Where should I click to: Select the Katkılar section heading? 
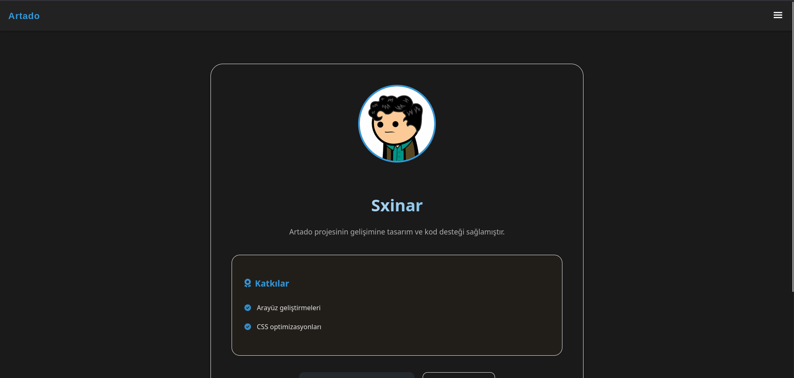(x=272, y=283)
